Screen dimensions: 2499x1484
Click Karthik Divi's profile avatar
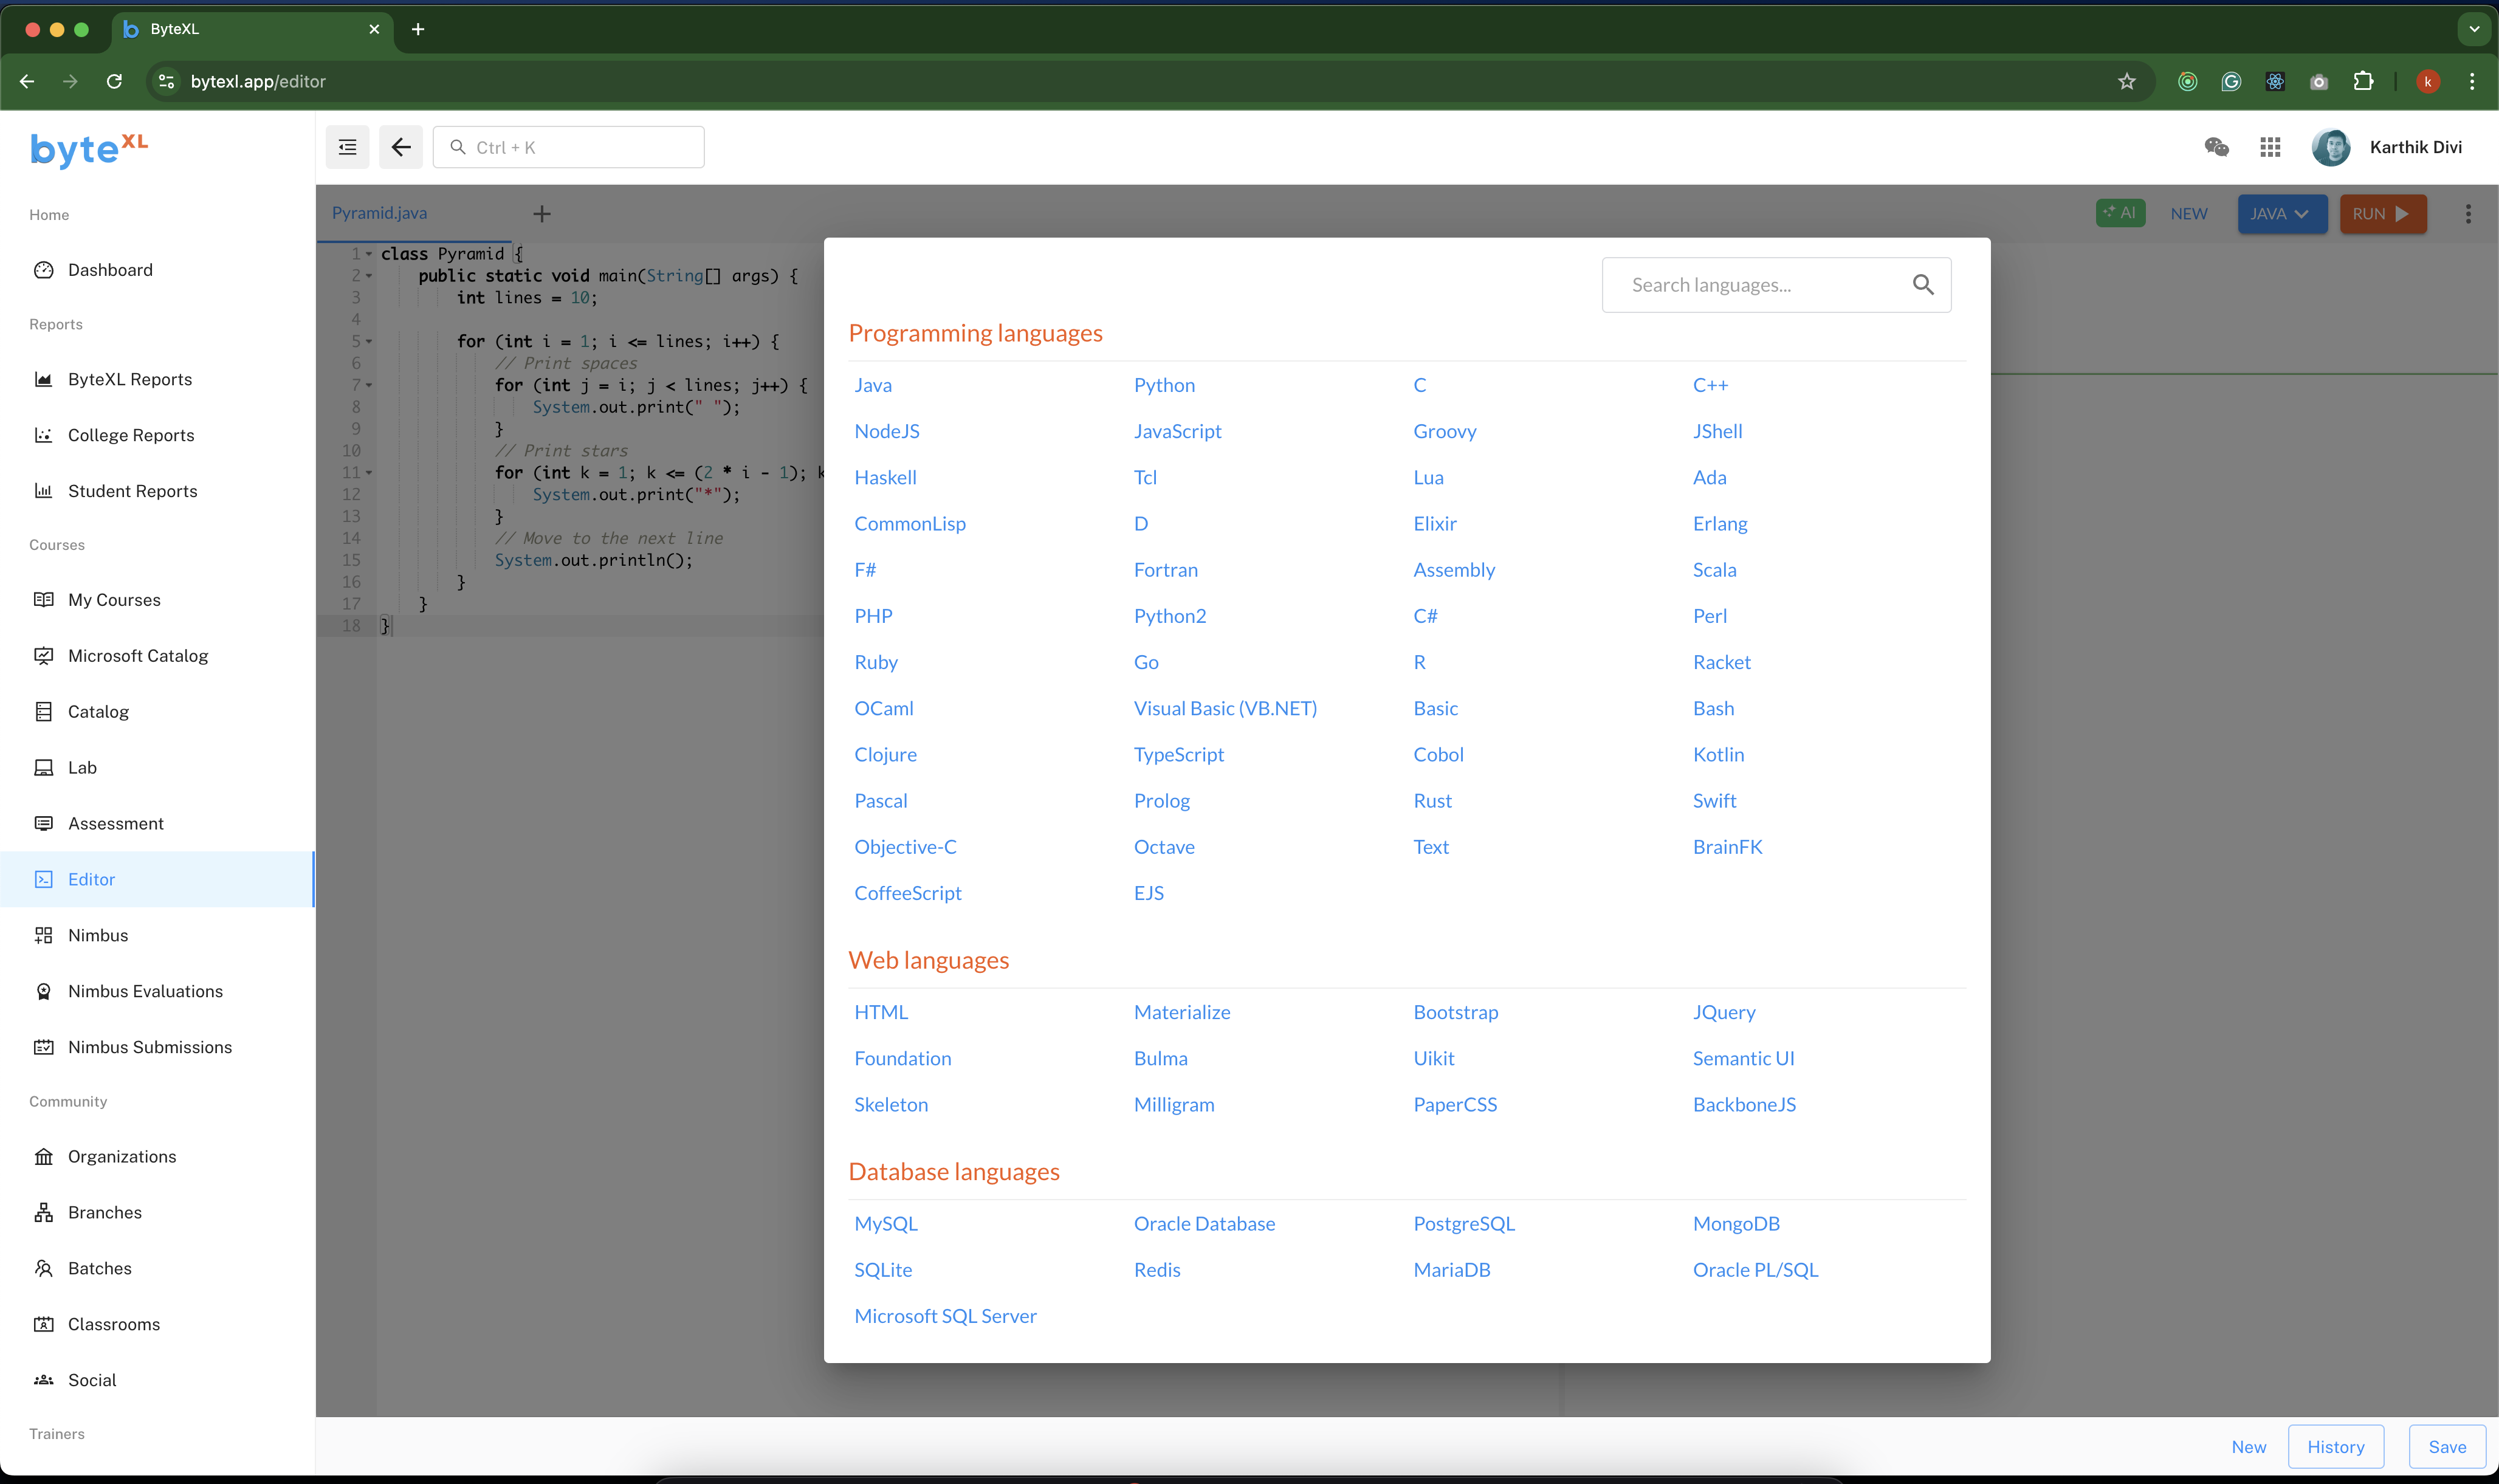2331,146
